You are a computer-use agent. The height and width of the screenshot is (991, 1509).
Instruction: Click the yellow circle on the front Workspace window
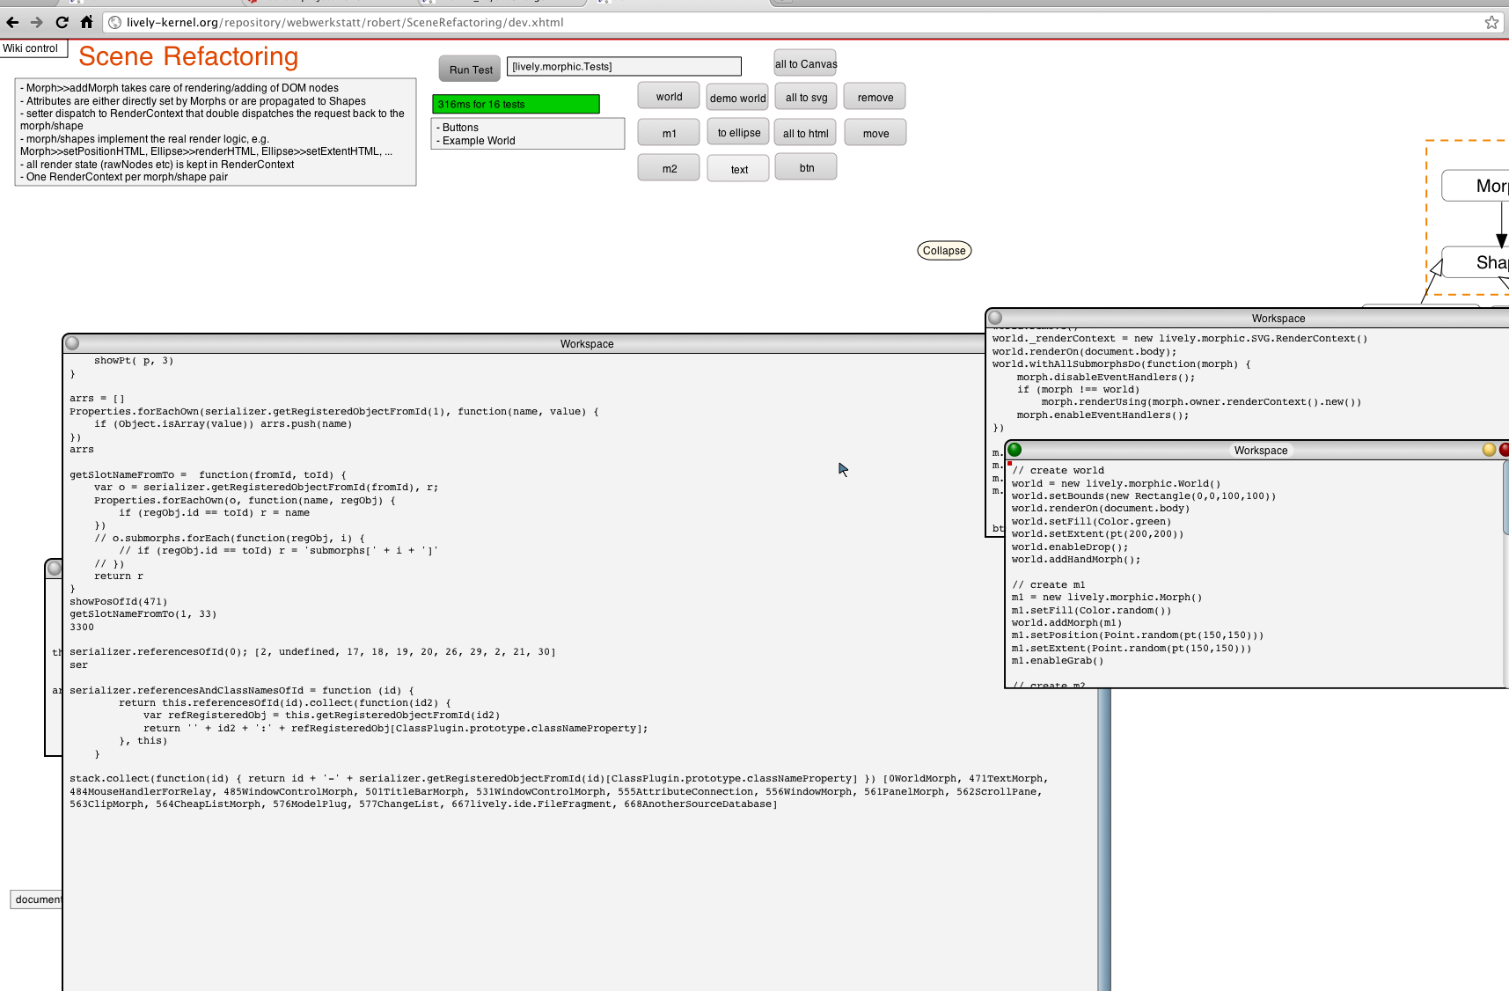pyautogui.click(x=1489, y=450)
